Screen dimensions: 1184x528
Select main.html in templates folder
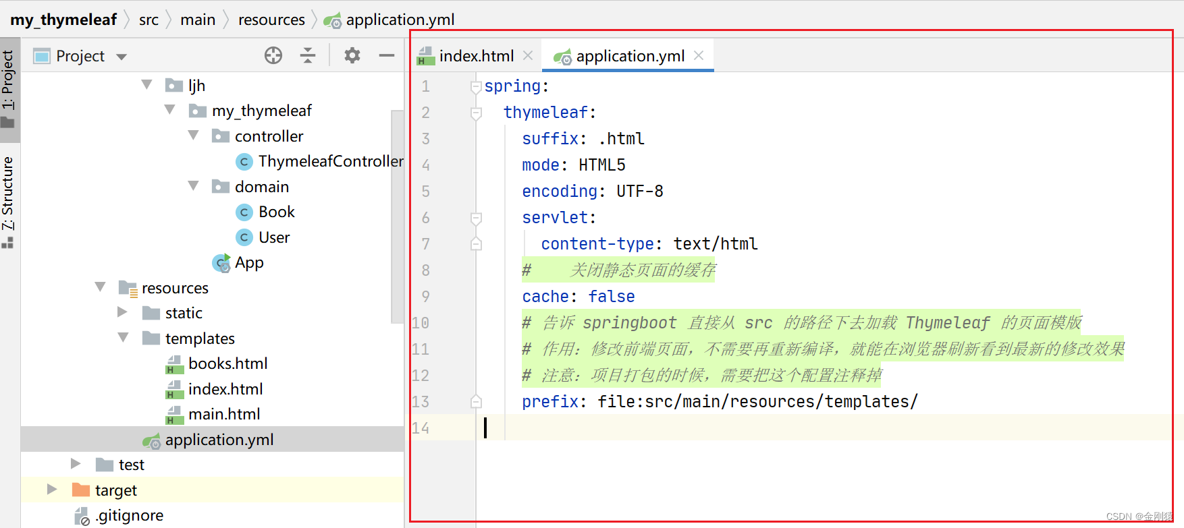tap(224, 414)
